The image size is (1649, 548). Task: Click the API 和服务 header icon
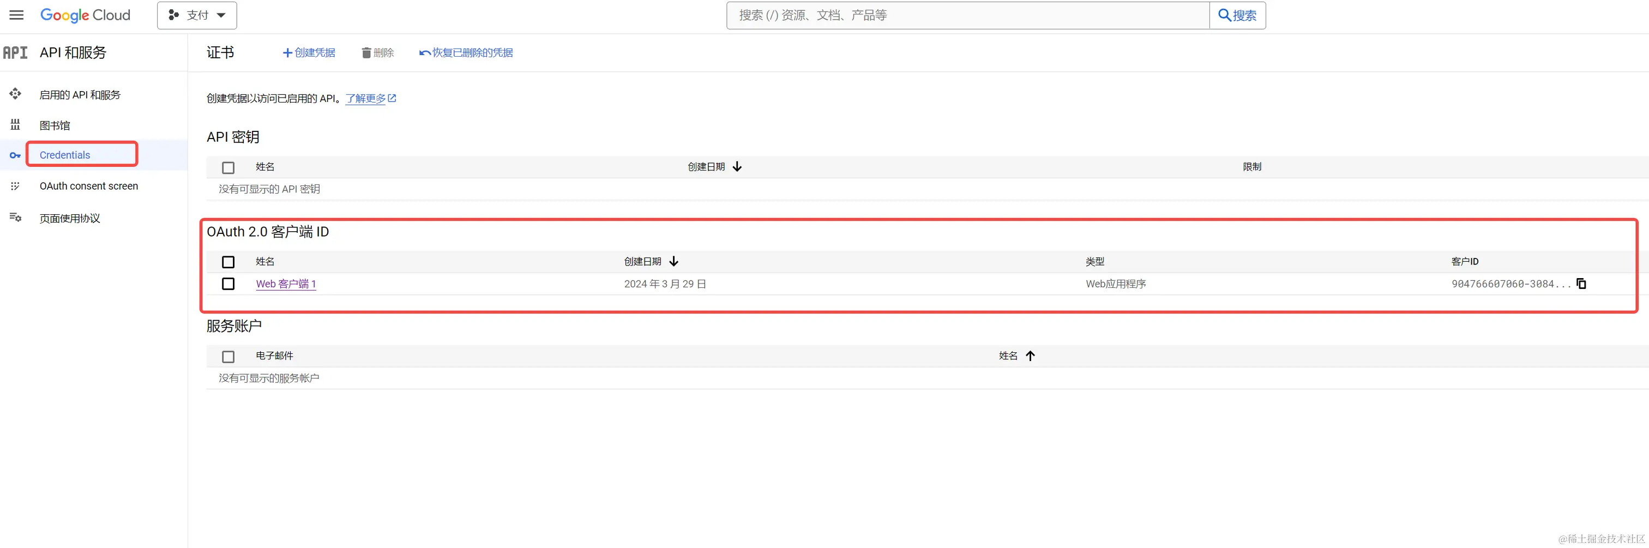[15, 52]
